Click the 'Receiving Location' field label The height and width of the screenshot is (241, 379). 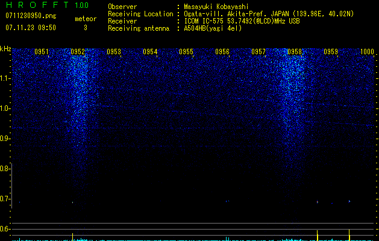click(140, 14)
